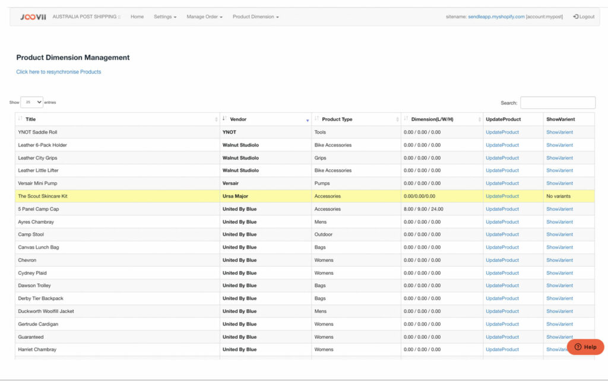Show variants for 5 Panel Camp Cap

coord(559,209)
